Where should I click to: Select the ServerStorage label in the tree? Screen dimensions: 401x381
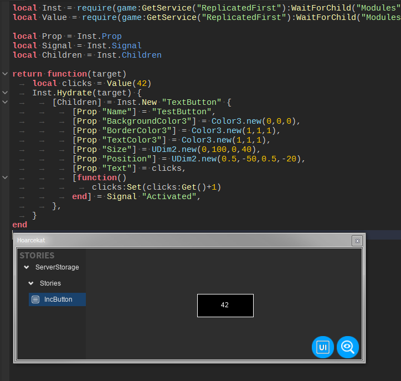(x=57, y=267)
